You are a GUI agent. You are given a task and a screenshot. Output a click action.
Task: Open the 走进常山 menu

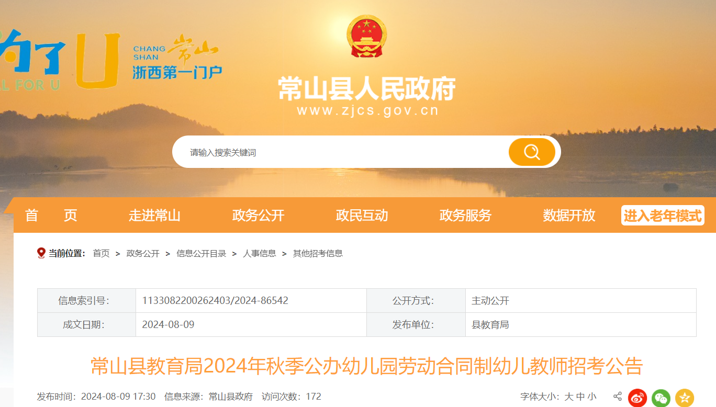pyautogui.click(x=154, y=216)
